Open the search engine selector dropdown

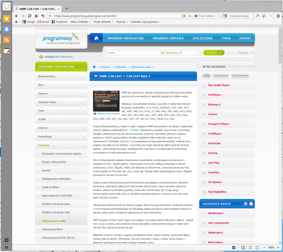click(x=226, y=16)
